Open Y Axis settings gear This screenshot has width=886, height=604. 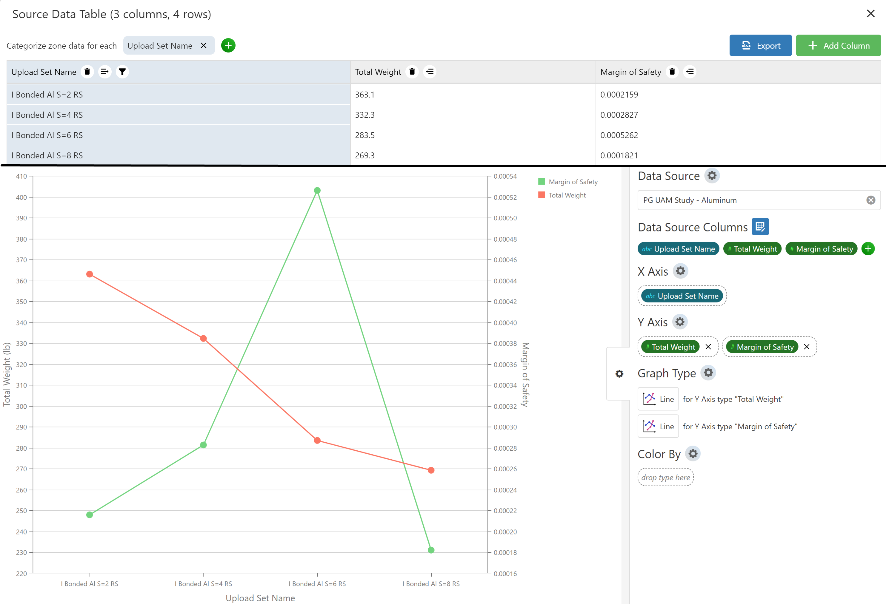680,322
